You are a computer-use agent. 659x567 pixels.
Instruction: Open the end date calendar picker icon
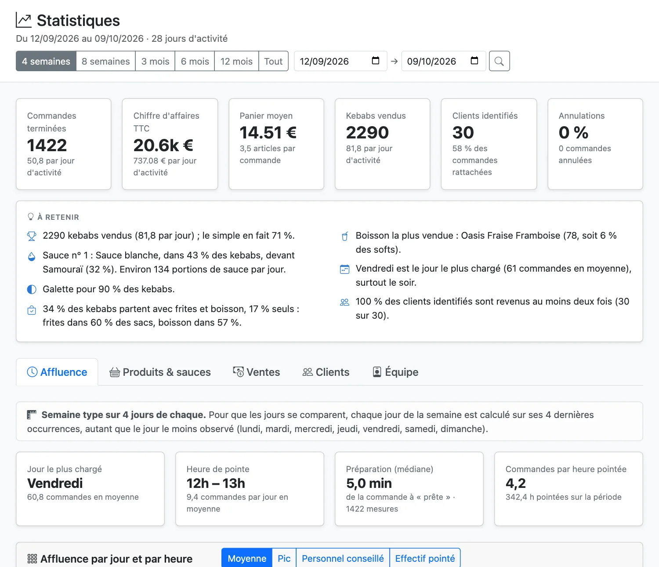(x=474, y=61)
